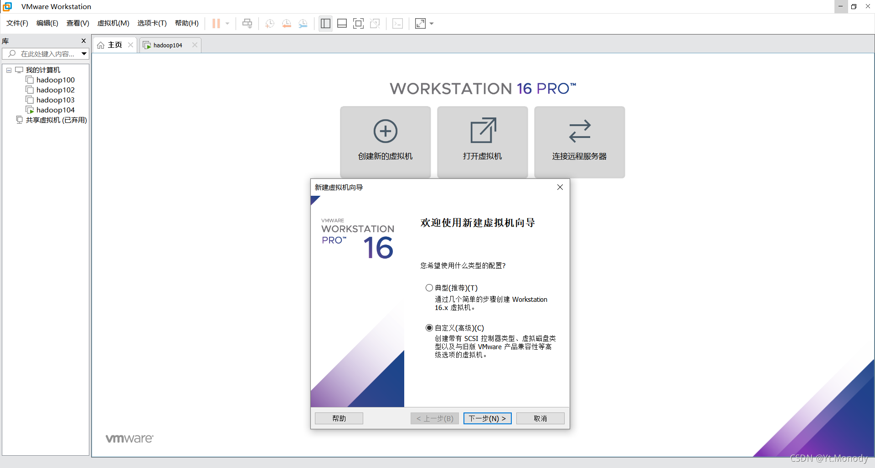The width and height of the screenshot is (875, 468).
Task: Click the hadoop103 VM icon
Action: point(30,100)
